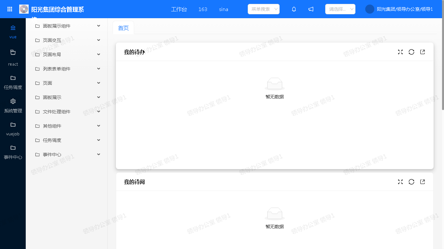The width and height of the screenshot is (444, 249).
Task: Open 任务调度 module in dark sidebar
Action: click(x=13, y=82)
